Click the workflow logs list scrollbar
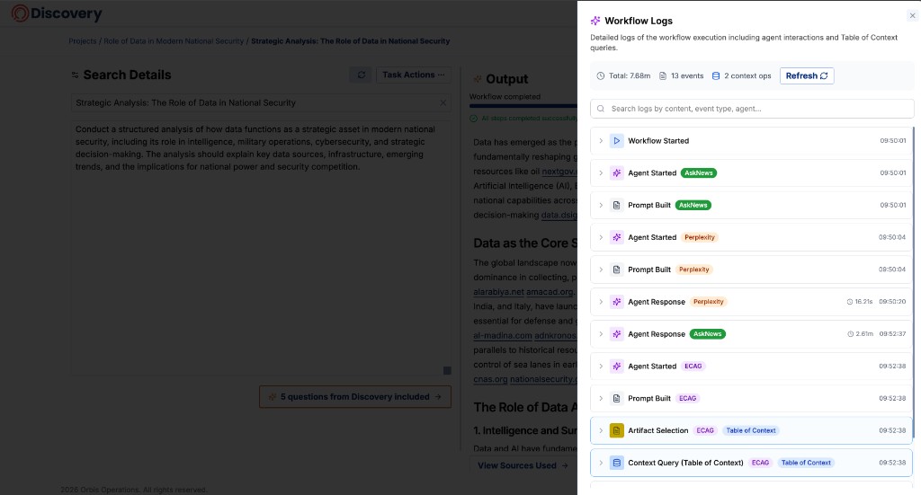This screenshot has width=921, height=495. (x=914, y=281)
